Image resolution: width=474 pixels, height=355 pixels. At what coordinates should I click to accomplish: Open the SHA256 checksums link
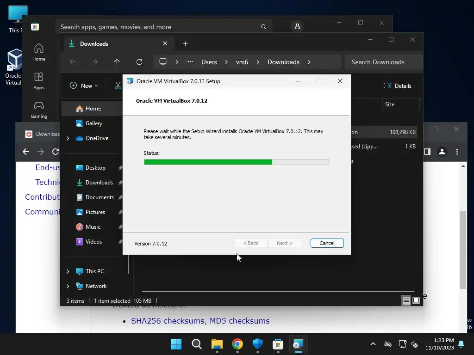click(168, 321)
